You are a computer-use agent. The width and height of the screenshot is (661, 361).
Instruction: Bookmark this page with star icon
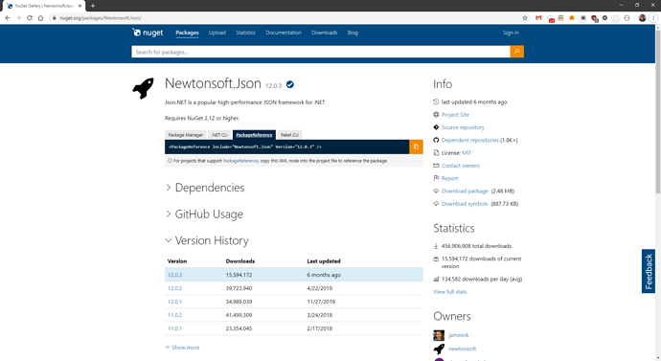[x=525, y=17]
